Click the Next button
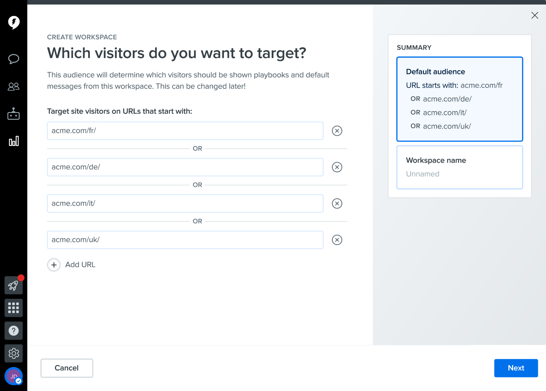Viewport: 546px width, 391px height. click(516, 368)
